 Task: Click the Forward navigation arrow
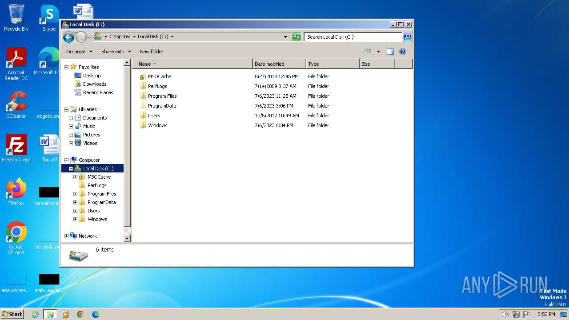click(81, 37)
